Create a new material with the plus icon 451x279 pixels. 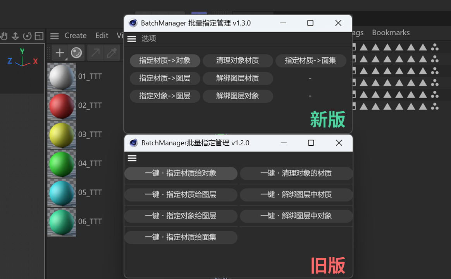pyautogui.click(x=60, y=52)
